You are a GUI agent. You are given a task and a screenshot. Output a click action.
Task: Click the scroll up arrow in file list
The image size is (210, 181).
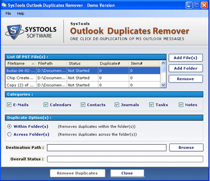point(163,63)
